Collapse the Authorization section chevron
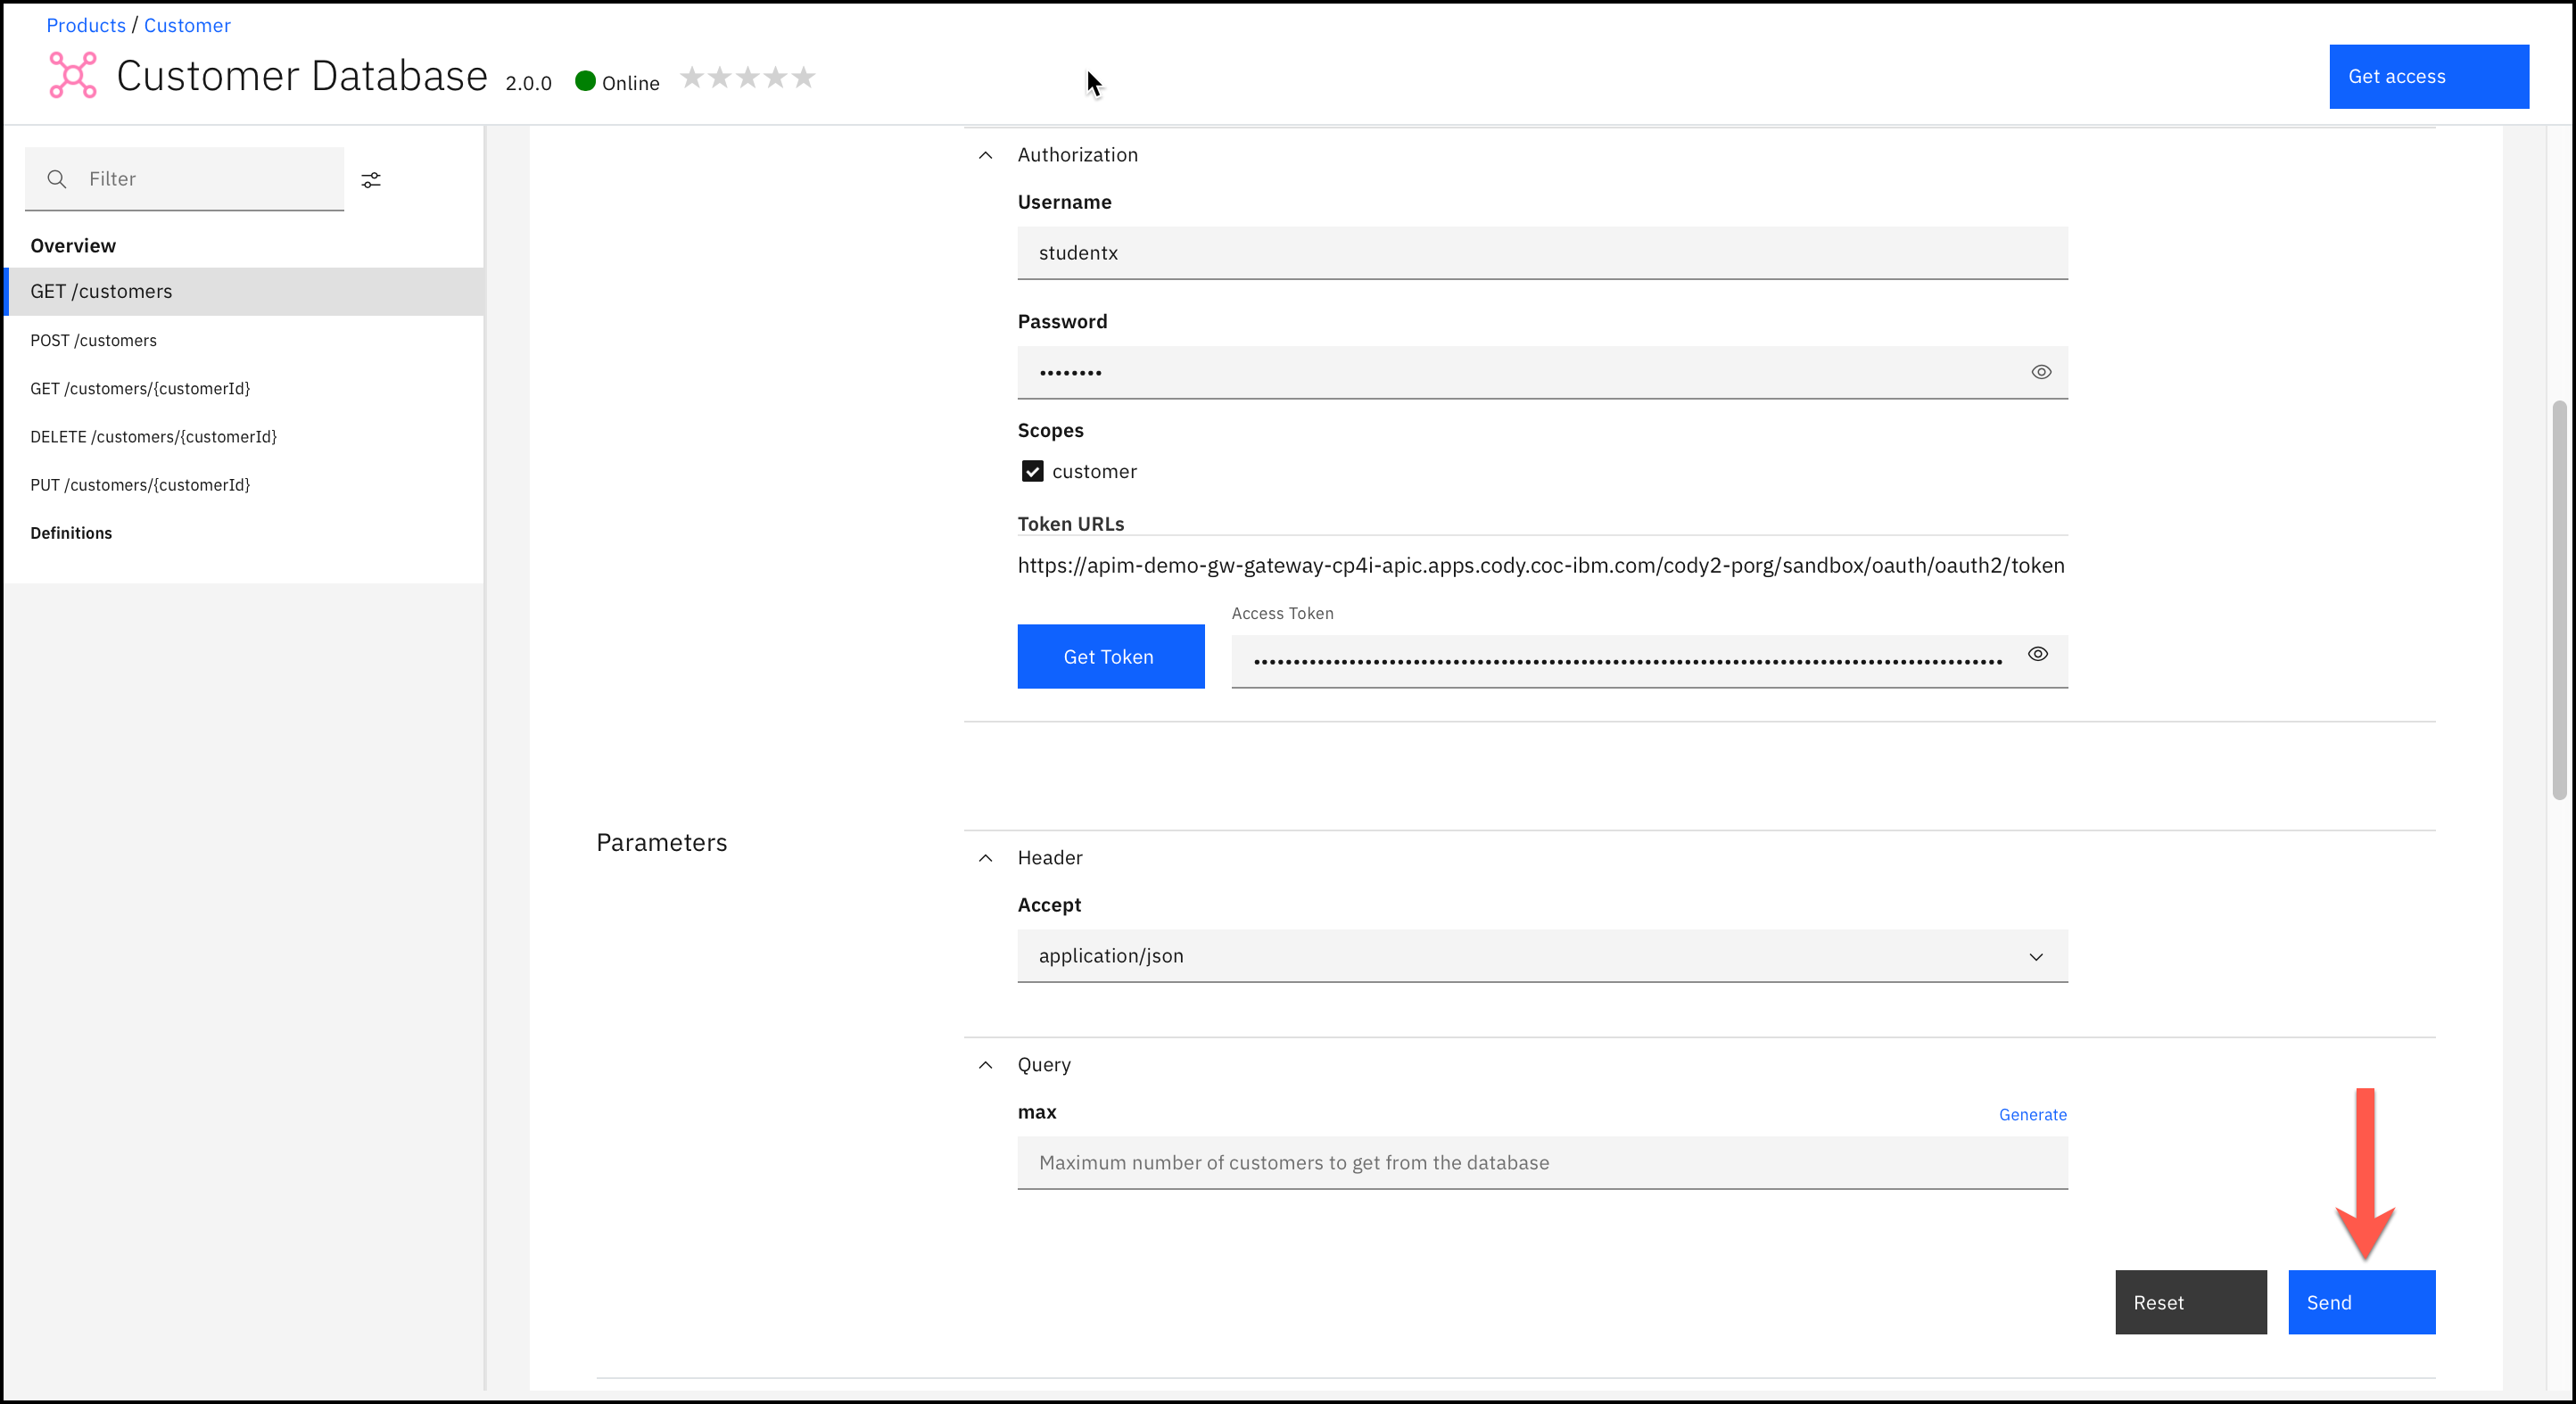2576x1404 pixels. coord(985,155)
